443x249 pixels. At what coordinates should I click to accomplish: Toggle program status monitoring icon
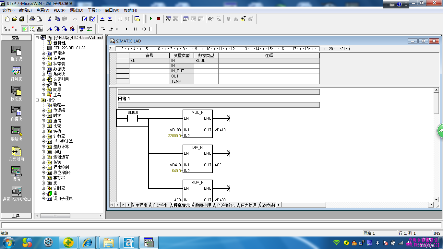click(186, 19)
